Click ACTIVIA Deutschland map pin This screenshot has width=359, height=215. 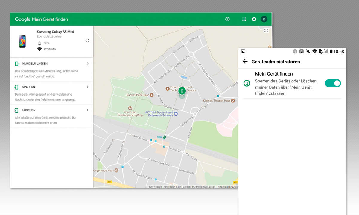coord(176,114)
